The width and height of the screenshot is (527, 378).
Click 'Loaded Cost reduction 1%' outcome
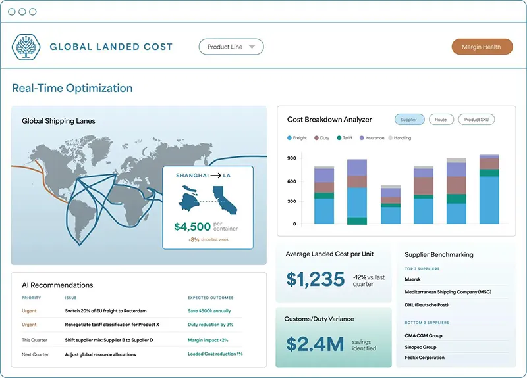(215, 354)
